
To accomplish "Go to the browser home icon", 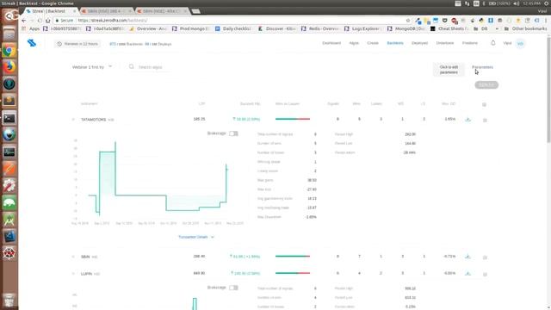I will [48, 21].
